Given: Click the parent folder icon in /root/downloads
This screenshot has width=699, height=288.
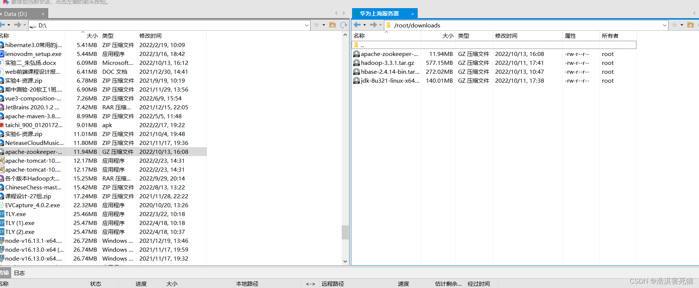Looking at the screenshot, I should pyautogui.click(x=356, y=45).
